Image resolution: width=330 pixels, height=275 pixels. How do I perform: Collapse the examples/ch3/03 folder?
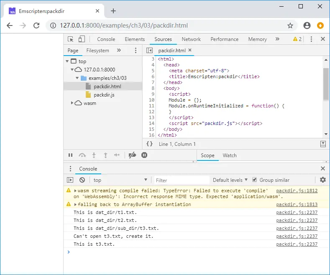tap(77, 78)
